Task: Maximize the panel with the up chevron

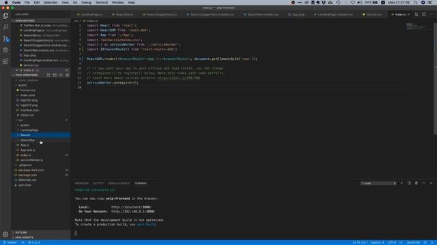Action: point(424,183)
